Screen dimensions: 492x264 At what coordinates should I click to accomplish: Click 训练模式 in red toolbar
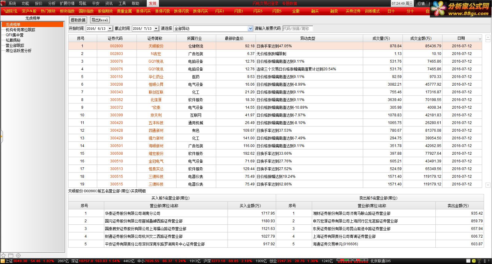[372, 11]
